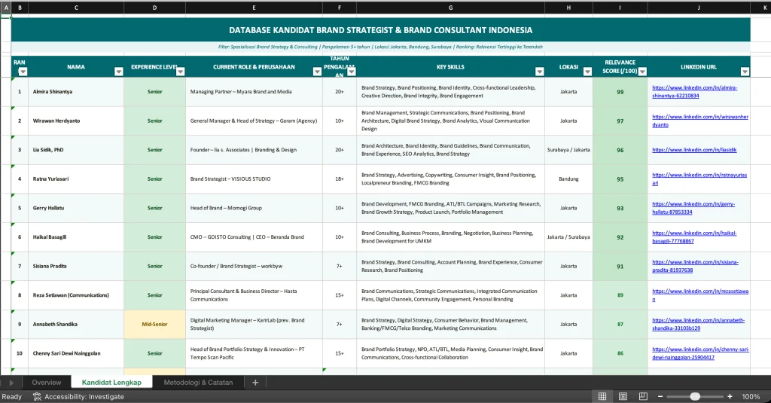The height and width of the screenshot is (403, 771).
Task: Click the zoom slider handle
Action: click(x=695, y=396)
